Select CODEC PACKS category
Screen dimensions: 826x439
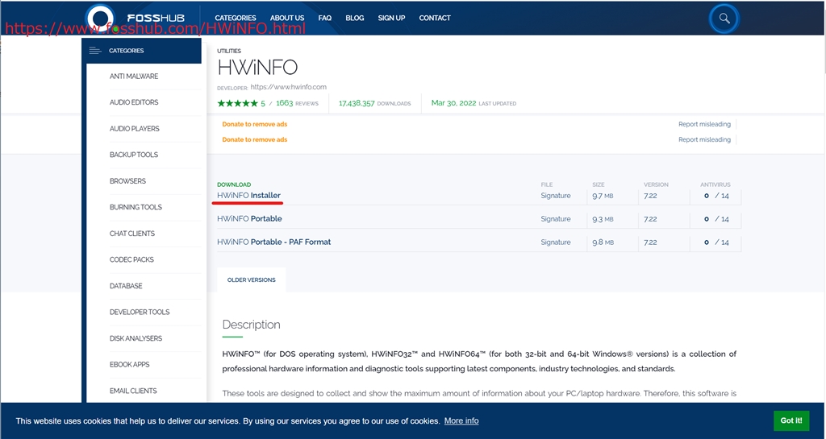point(131,259)
